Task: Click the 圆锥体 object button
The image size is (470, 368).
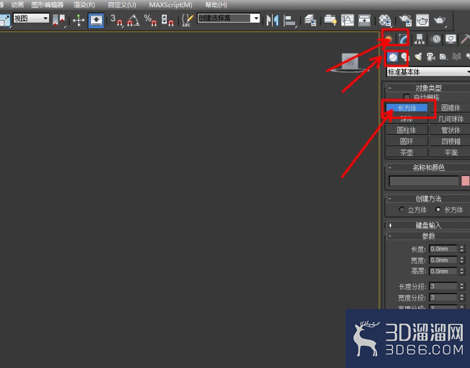Action: tap(450, 108)
